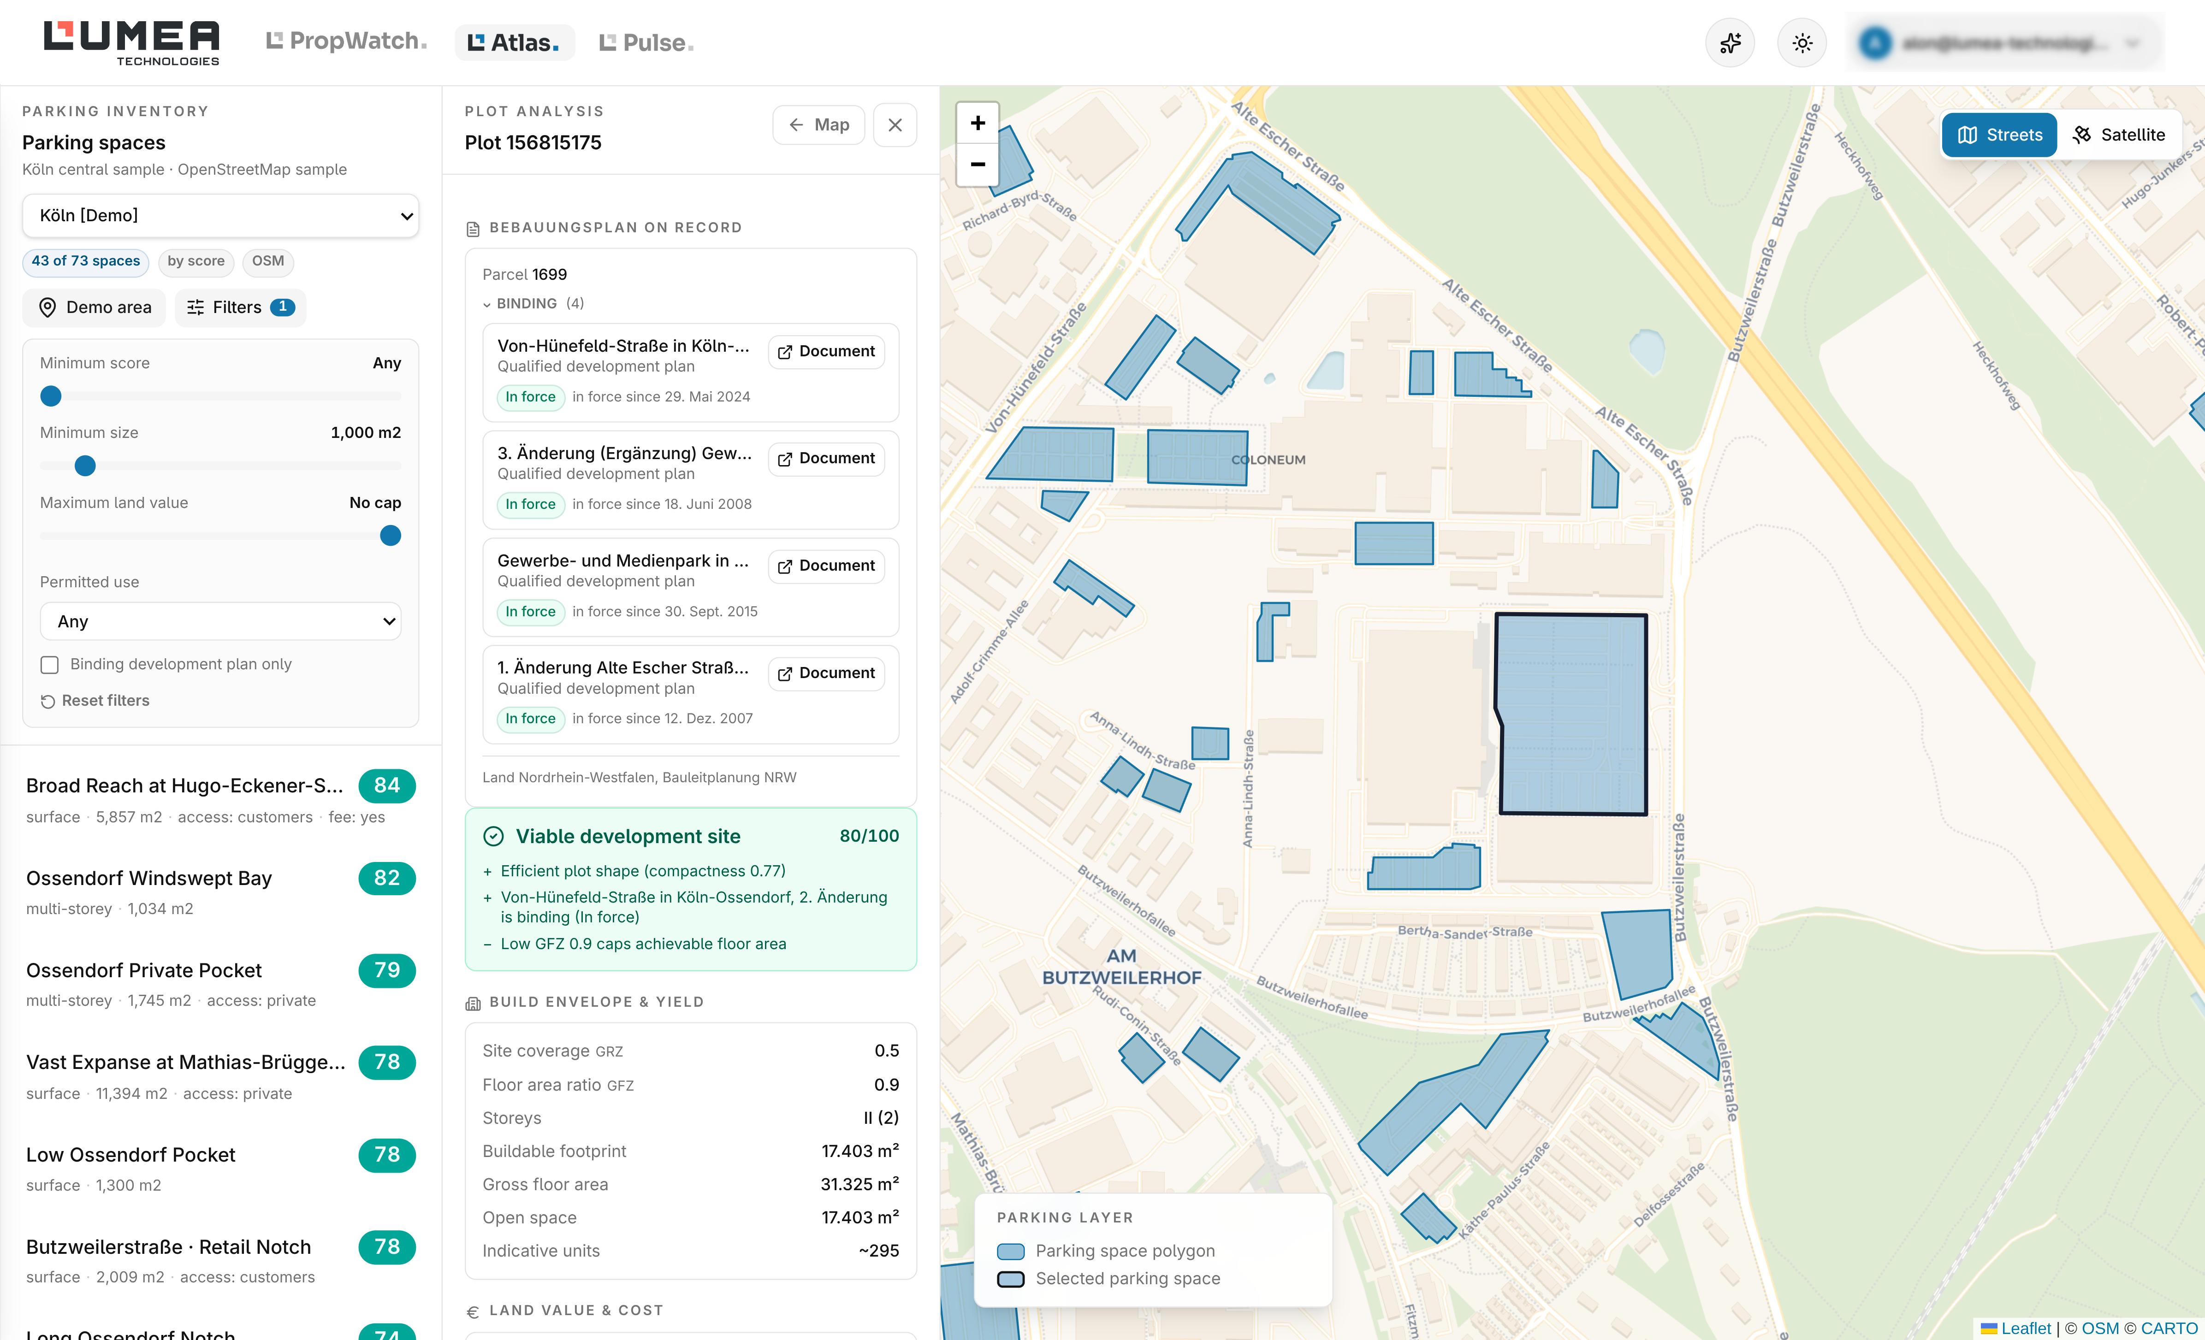Open Document for 1. Änderung Alte Escher plan
This screenshot has width=2205, height=1340.
click(x=826, y=673)
